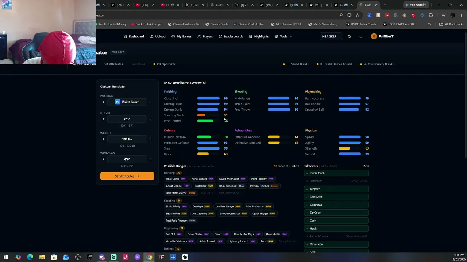Open a new browser tab
Viewport: 467px width, 262px height.
(385, 5)
